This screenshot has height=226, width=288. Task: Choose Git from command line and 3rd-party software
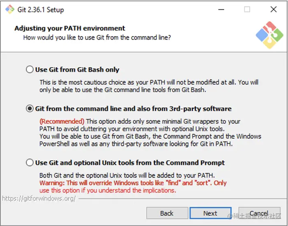tap(30, 109)
